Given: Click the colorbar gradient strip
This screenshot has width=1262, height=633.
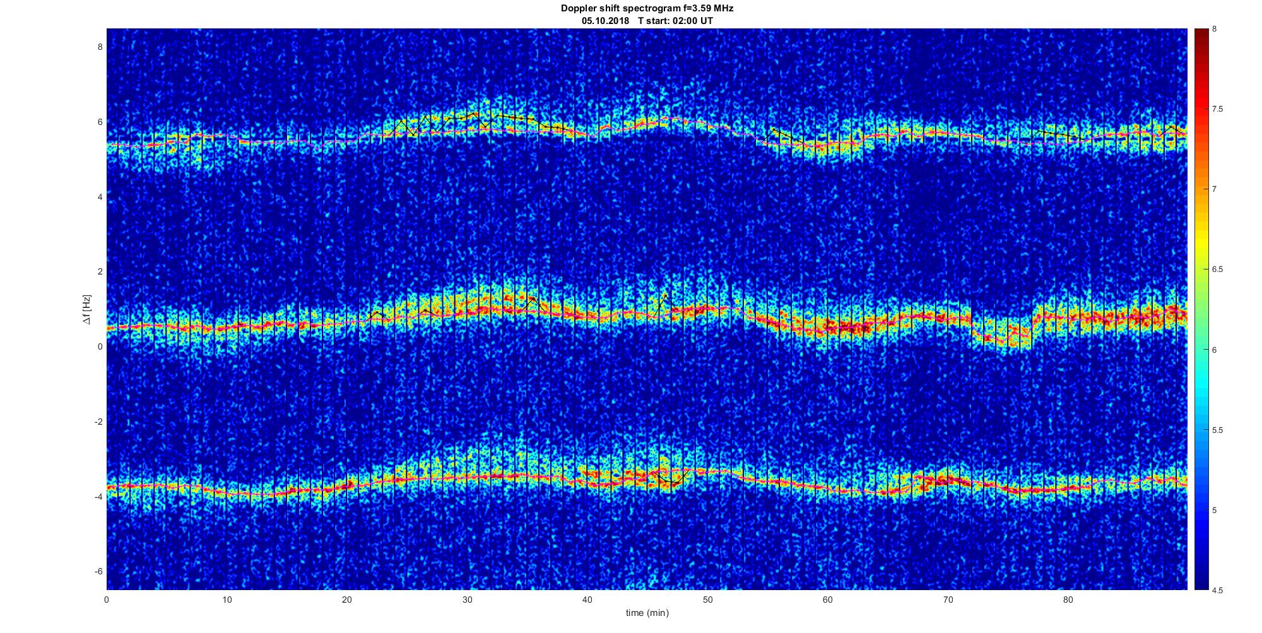Looking at the screenshot, I should (x=1201, y=309).
